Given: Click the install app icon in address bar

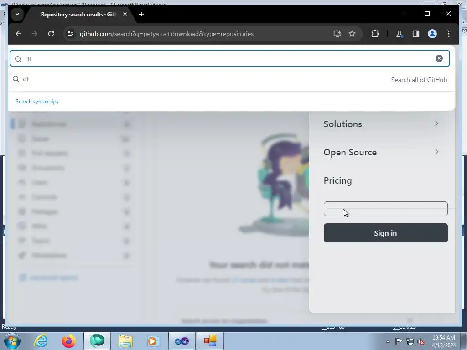Looking at the screenshot, I should click(x=337, y=34).
